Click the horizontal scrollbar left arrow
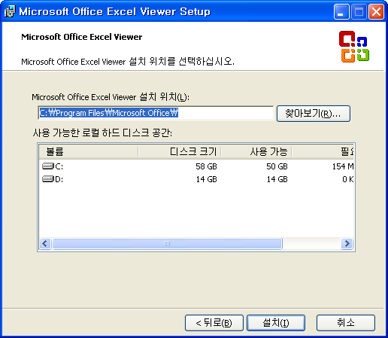This screenshot has height=338, width=388. 45,243
